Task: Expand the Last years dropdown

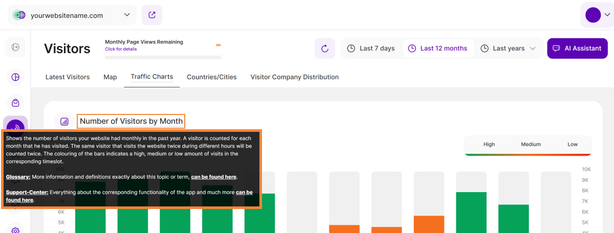Action: tap(508, 49)
